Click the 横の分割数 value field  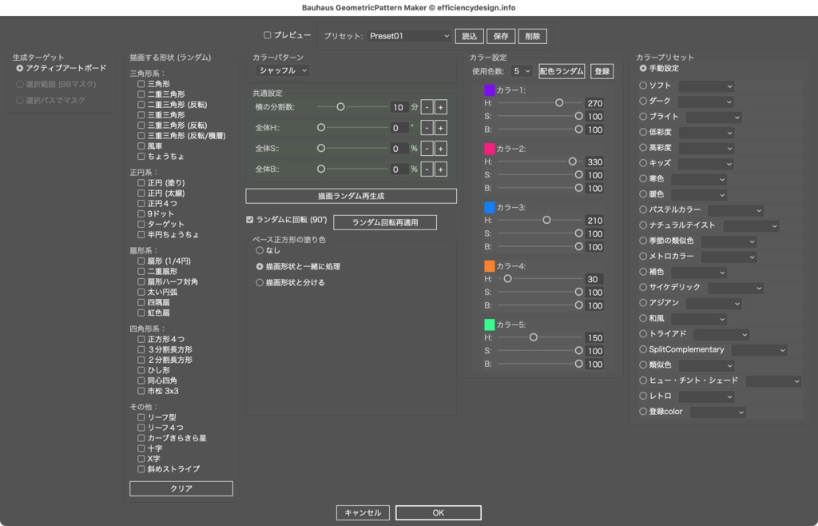(399, 107)
